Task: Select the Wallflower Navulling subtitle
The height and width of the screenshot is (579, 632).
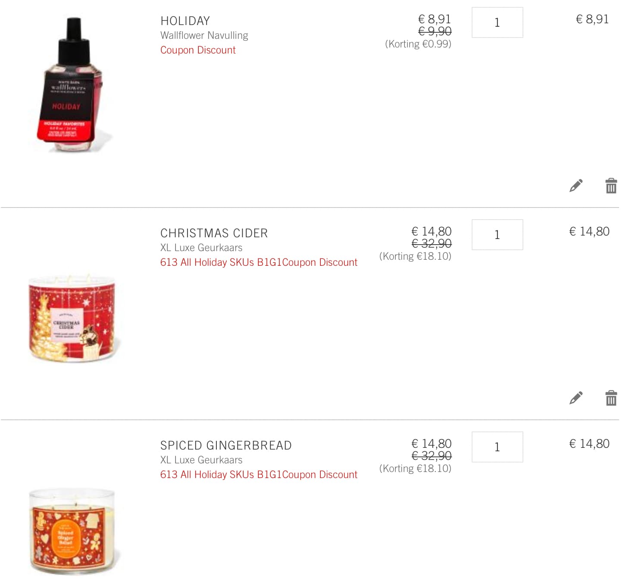Action: tap(204, 35)
